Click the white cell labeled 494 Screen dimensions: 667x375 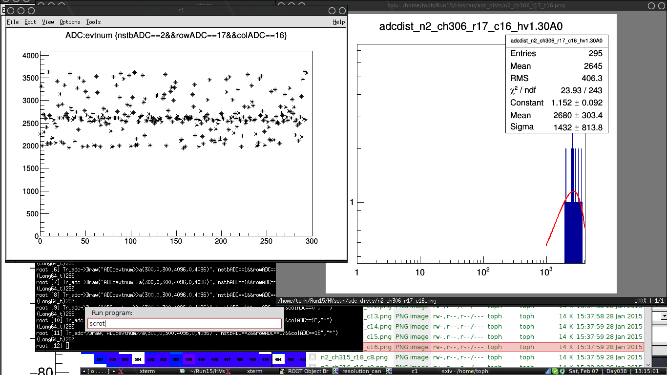click(278, 359)
